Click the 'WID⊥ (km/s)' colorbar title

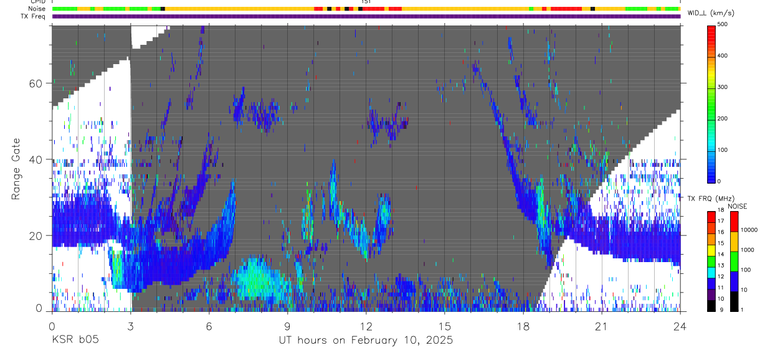click(x=712, y=13)
